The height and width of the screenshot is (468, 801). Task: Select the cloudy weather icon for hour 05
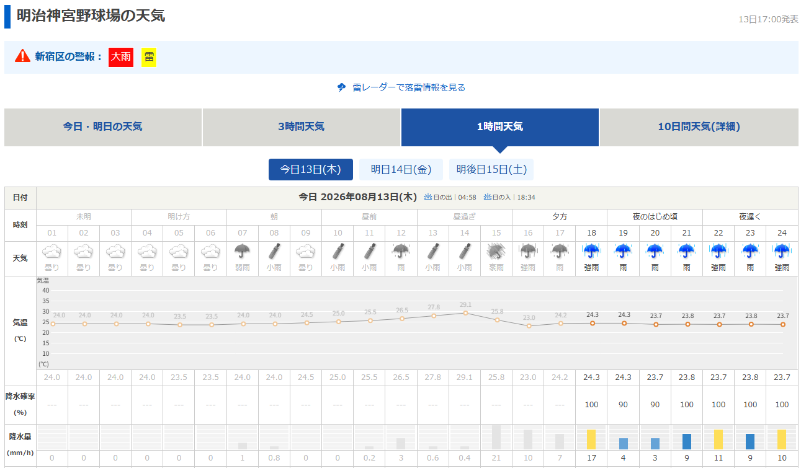coord(179,252)
